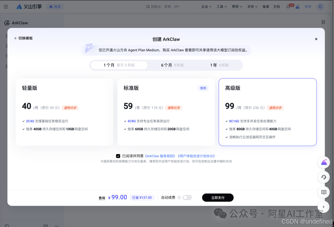
Task: Uncheck the 已阅读并同意 agreement checkbox
Action: 118,156
